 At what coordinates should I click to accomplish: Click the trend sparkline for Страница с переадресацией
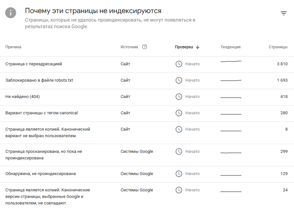(x=231, y=61)
